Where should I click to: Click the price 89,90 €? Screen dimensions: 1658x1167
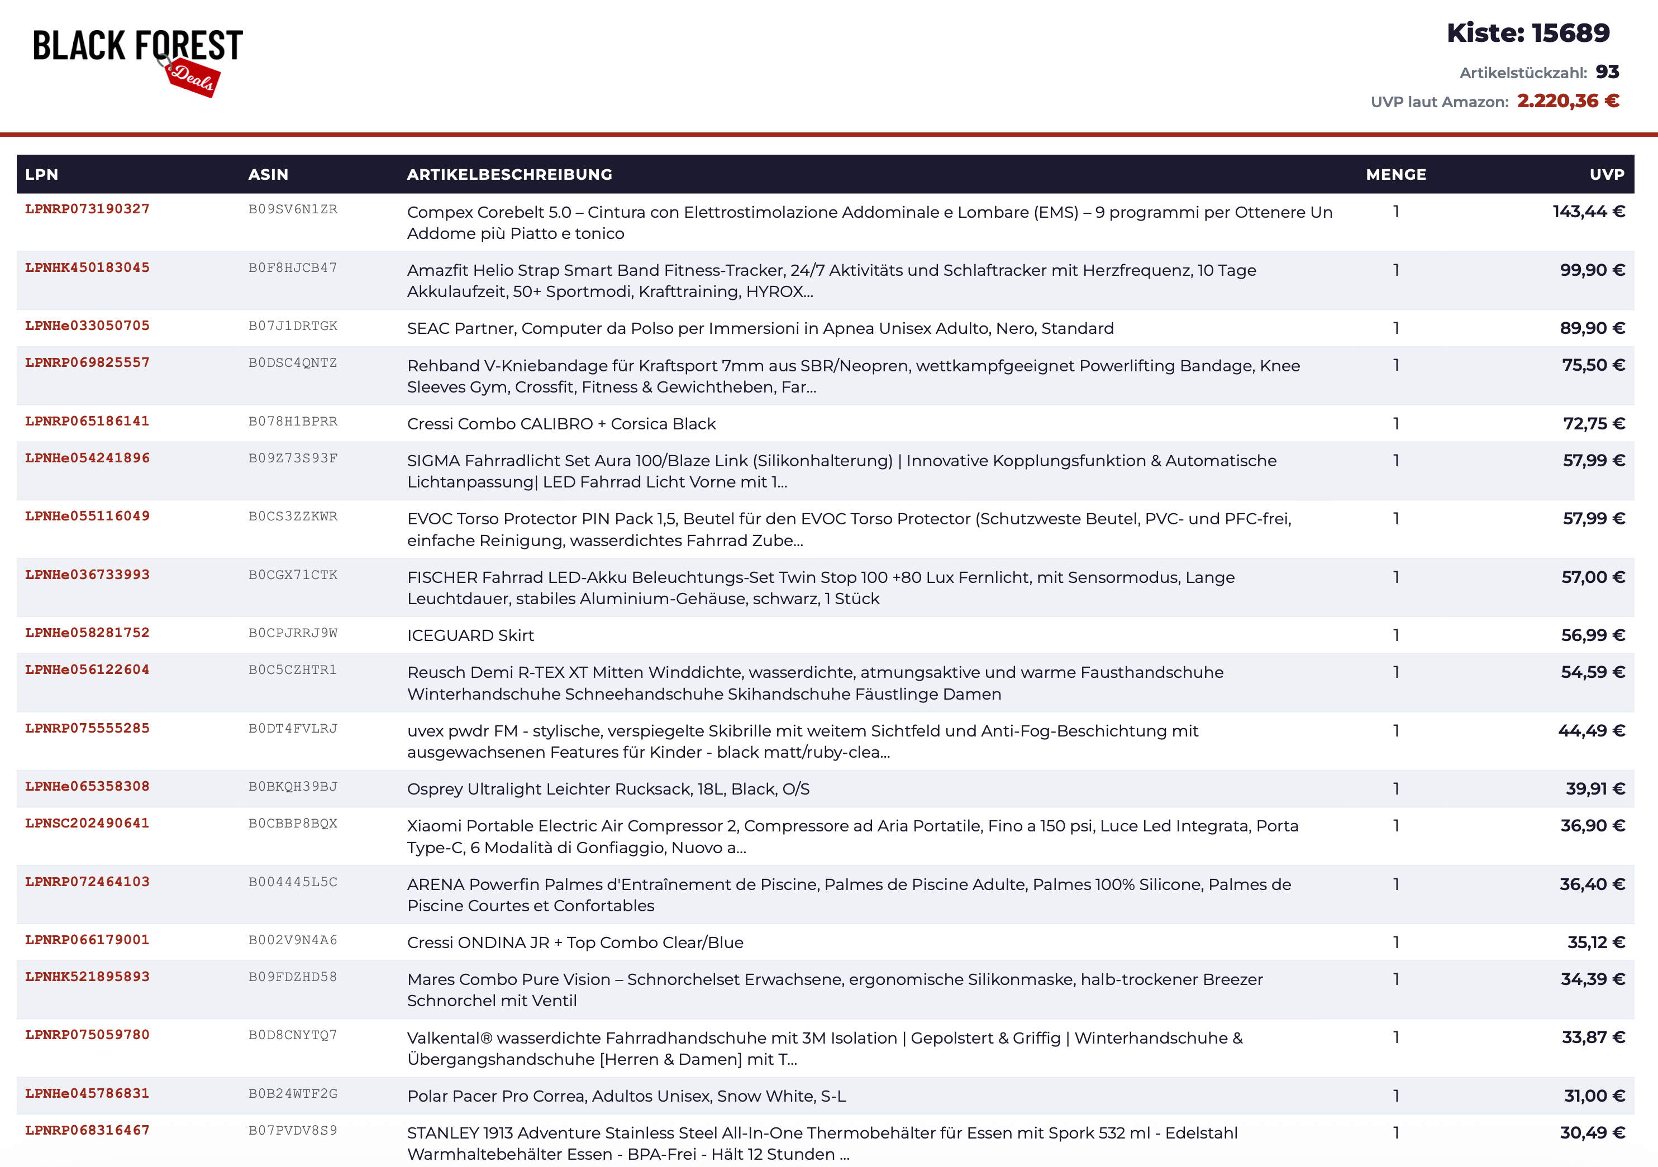point(1592,328)
